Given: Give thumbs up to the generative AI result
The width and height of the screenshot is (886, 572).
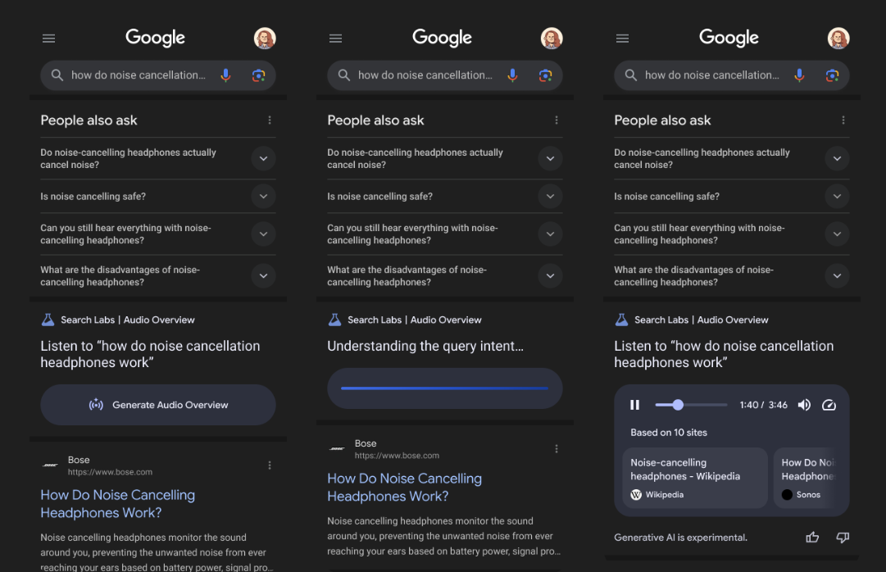Looking at the screenshot, I should click(812, 538).
